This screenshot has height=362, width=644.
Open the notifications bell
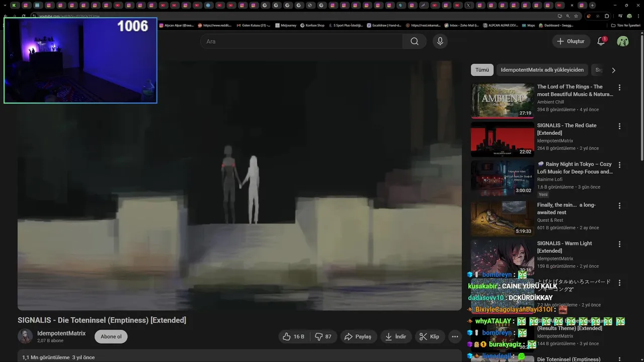[x=601, y=41]
